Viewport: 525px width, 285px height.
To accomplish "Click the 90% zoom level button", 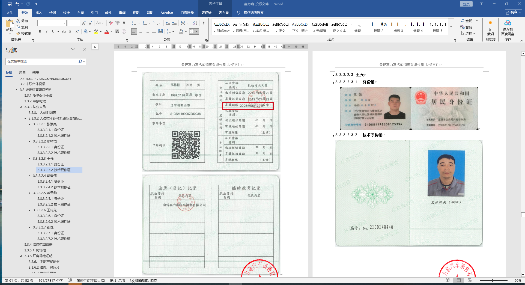I will pyautogui.click(x=518, y=280).
